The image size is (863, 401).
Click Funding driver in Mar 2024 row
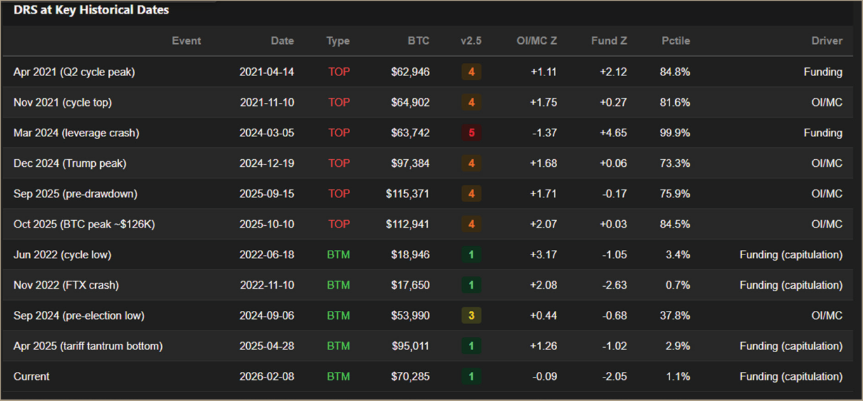click(x=823, y=133)
